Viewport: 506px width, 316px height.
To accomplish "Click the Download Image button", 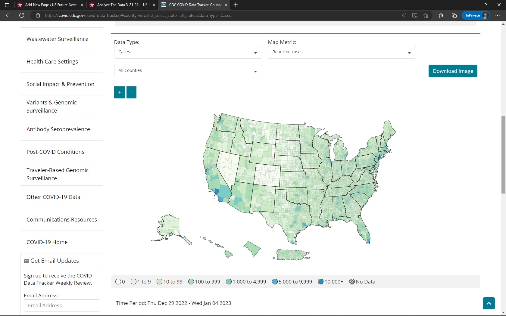I will tap(453, 71).
